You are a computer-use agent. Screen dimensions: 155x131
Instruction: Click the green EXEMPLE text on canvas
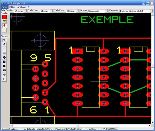(107, 20)
